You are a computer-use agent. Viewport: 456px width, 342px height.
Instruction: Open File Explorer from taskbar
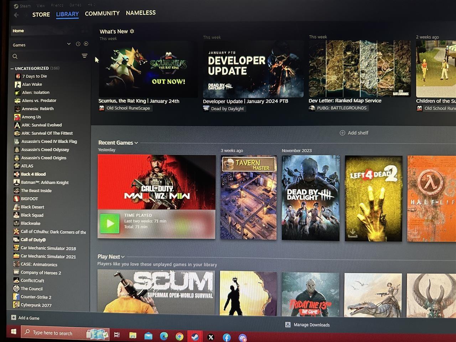point(133,335)
